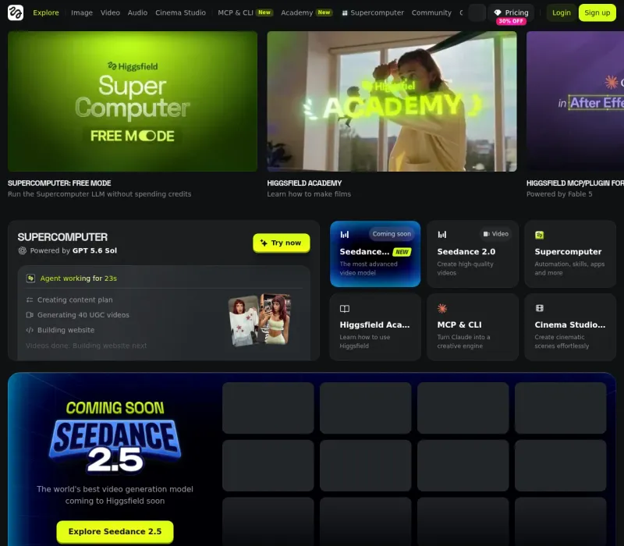Click 'Run the Supercomputer LLM without spending credits'
Image resolution: width=624 pixels, height=546 pixels.
(x=100, y=193)
